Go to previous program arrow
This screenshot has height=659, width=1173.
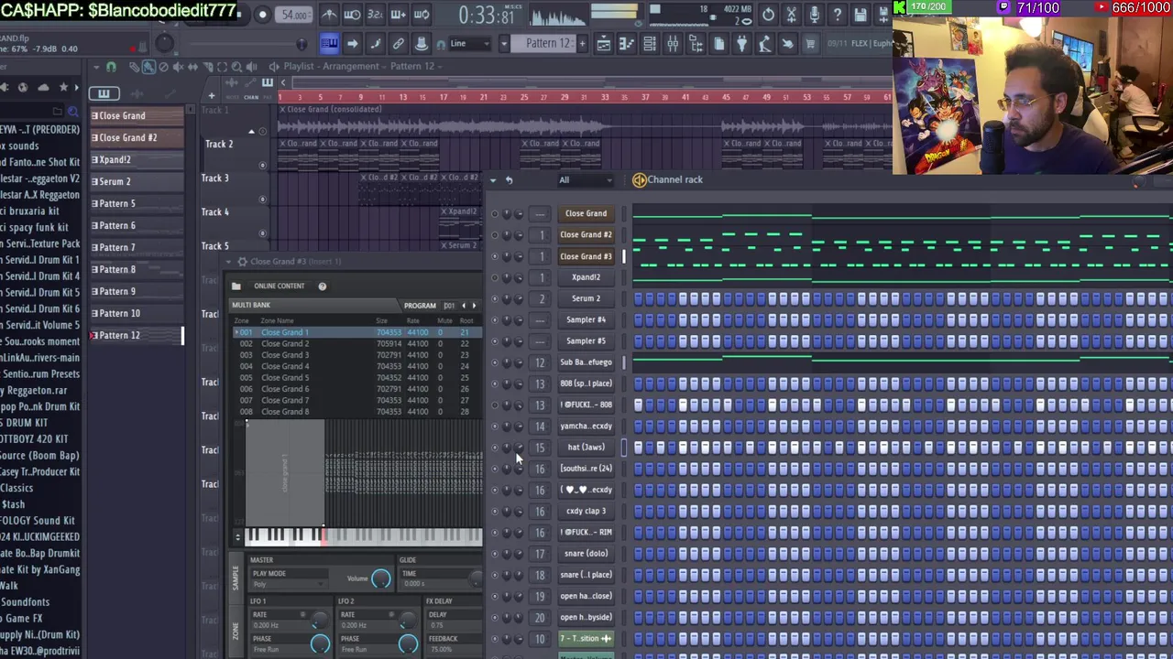[464, 306]
